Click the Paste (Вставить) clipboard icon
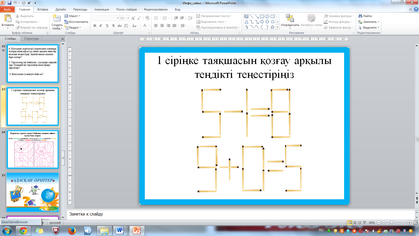The width and height of the screenshot is (419, 236). pyautogui.click(x=8, y=18)
